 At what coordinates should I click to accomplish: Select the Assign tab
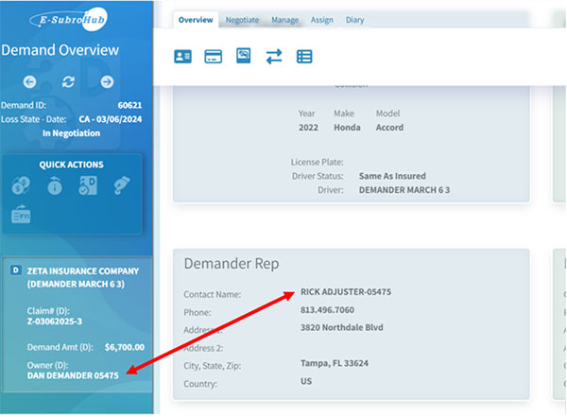(x=323, y=20)
